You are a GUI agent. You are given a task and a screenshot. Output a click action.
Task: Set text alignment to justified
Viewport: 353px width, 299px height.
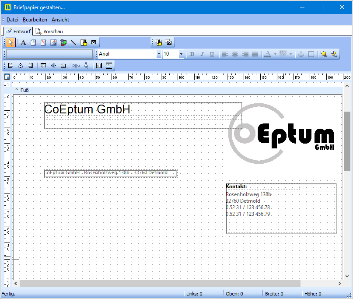tap(255, 54)
